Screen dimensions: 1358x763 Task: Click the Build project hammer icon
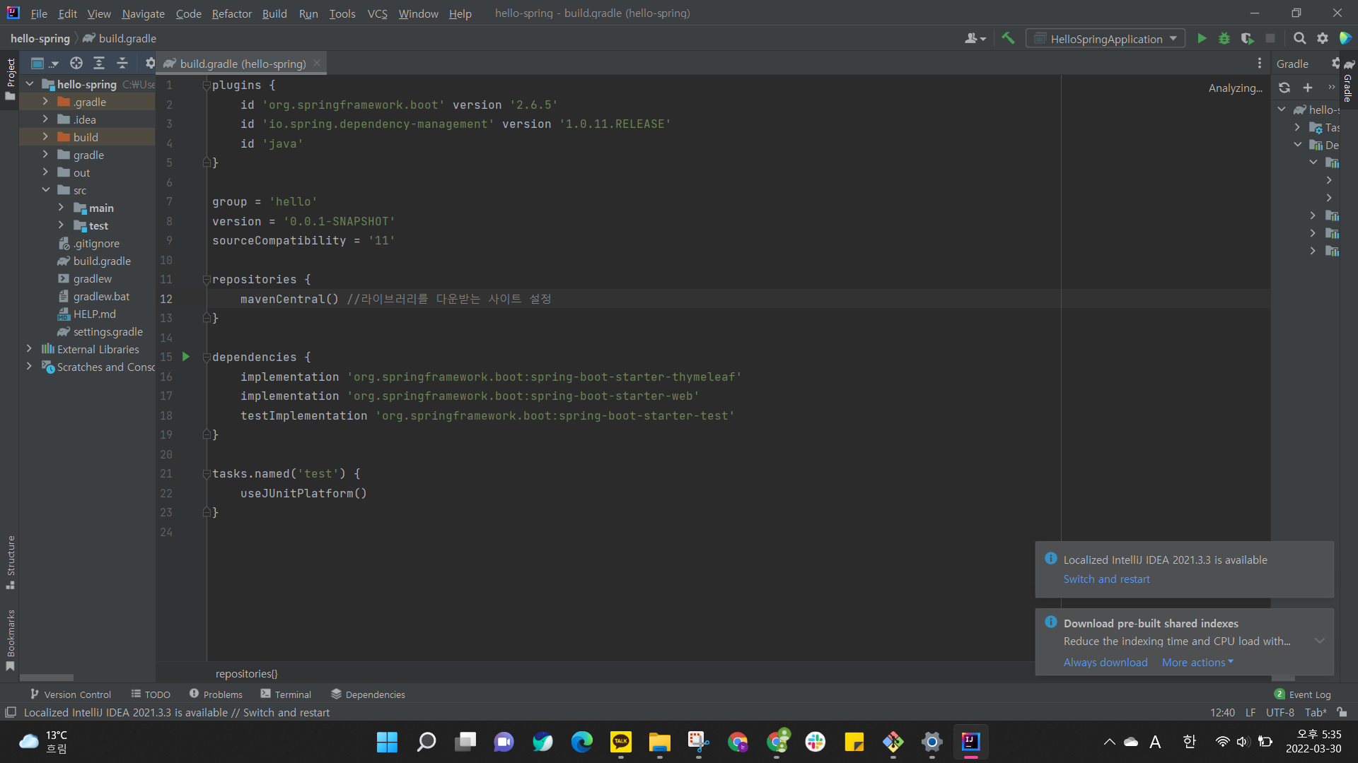[1008, 39]
